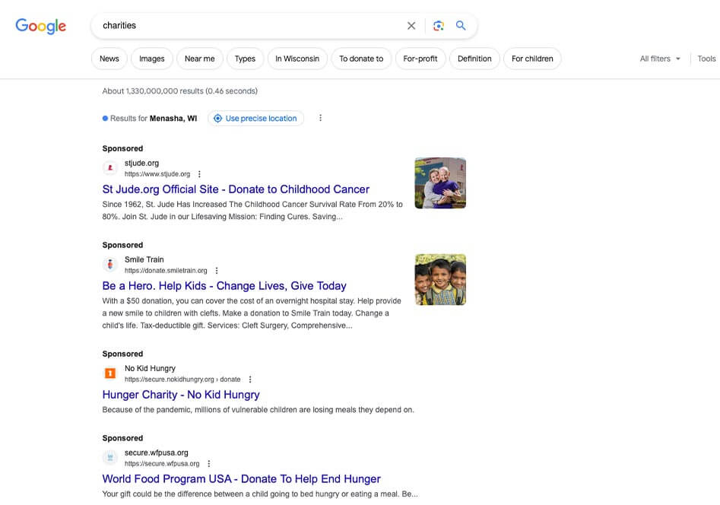Apply the For children filter chip
The width and height of the screenshot is (720, 505).
[532, 59]
